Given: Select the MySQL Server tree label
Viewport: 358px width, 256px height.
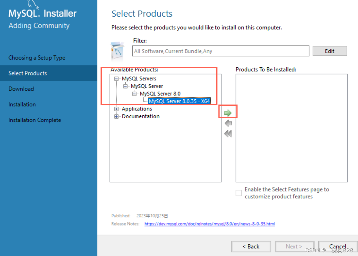Looking at the screenshot, I should (147, 86).
